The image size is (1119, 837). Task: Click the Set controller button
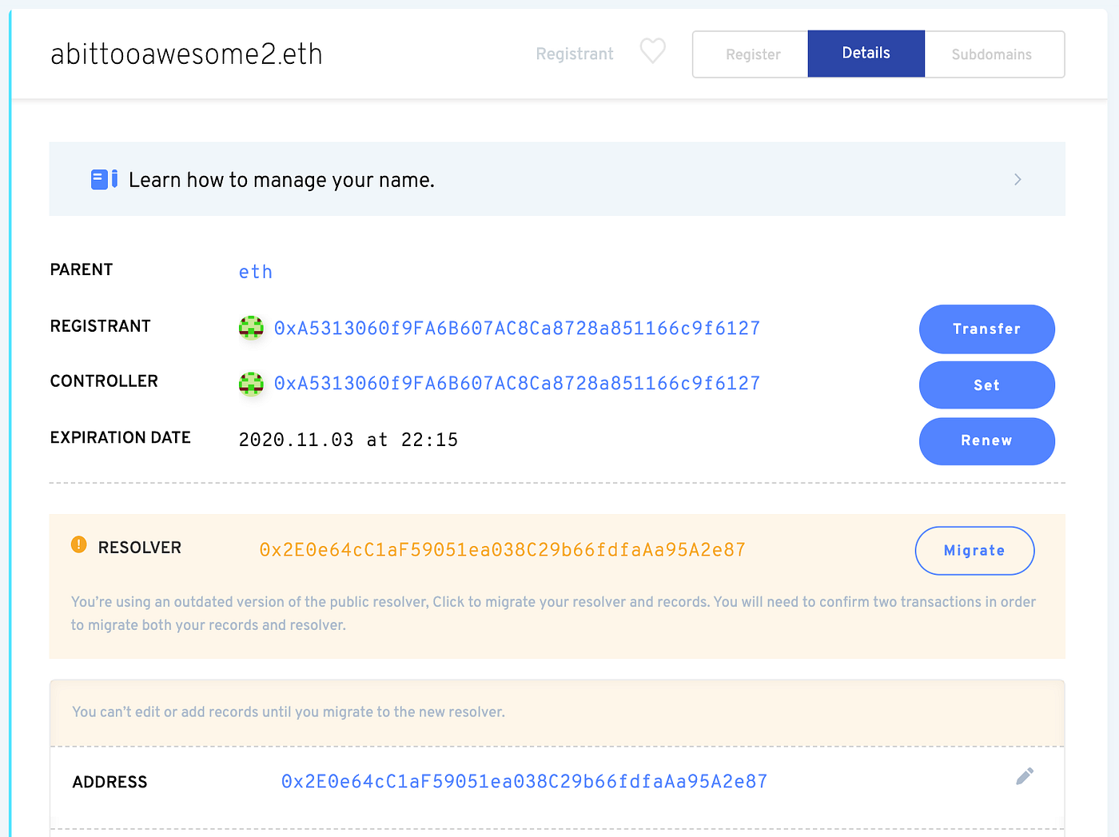click(987, 385)
